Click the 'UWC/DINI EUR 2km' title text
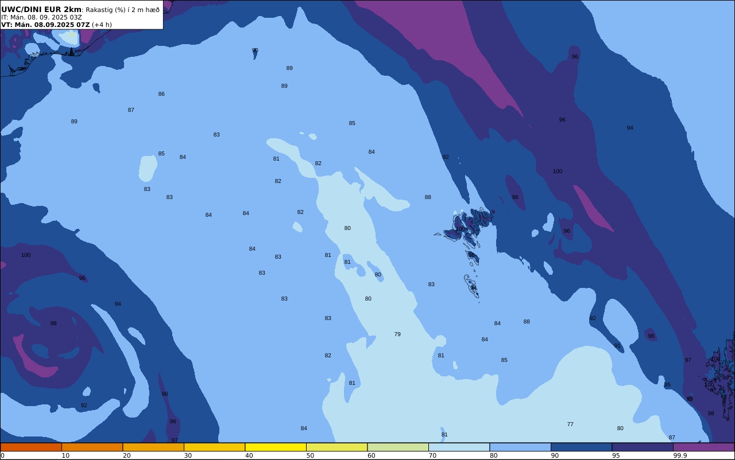 pyautogui.click(x=41, y=9)
